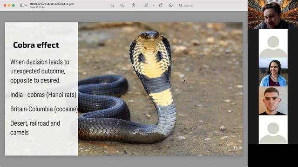The width and height of the screenshot is (298, 167).
Task: Select the woman in blue jacket video tile
Action: pyautogui.click(x=273, y=72)
